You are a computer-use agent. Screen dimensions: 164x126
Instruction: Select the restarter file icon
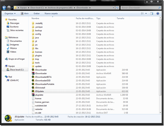click(x=33, y=109)
